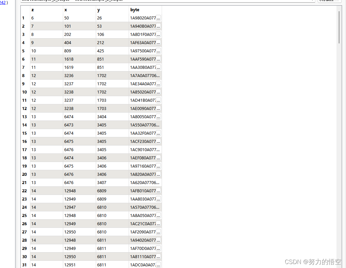
Task: Sort by the z column header
Action: tap(46, 10)
